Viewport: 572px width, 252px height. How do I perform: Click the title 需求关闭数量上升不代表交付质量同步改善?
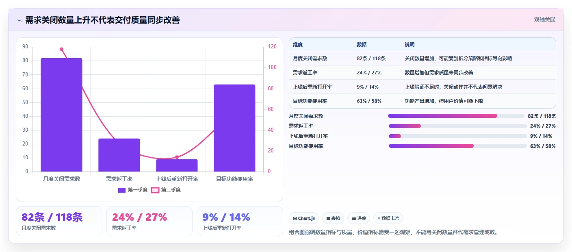(x=102, y=20)
